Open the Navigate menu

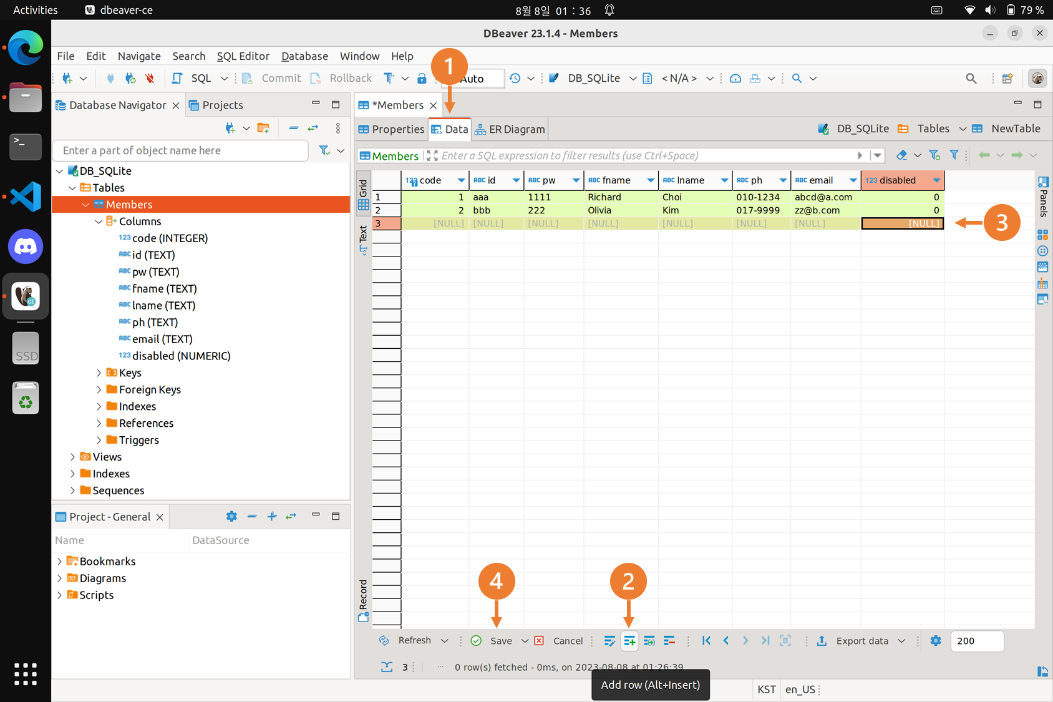(x=139, y=56)
